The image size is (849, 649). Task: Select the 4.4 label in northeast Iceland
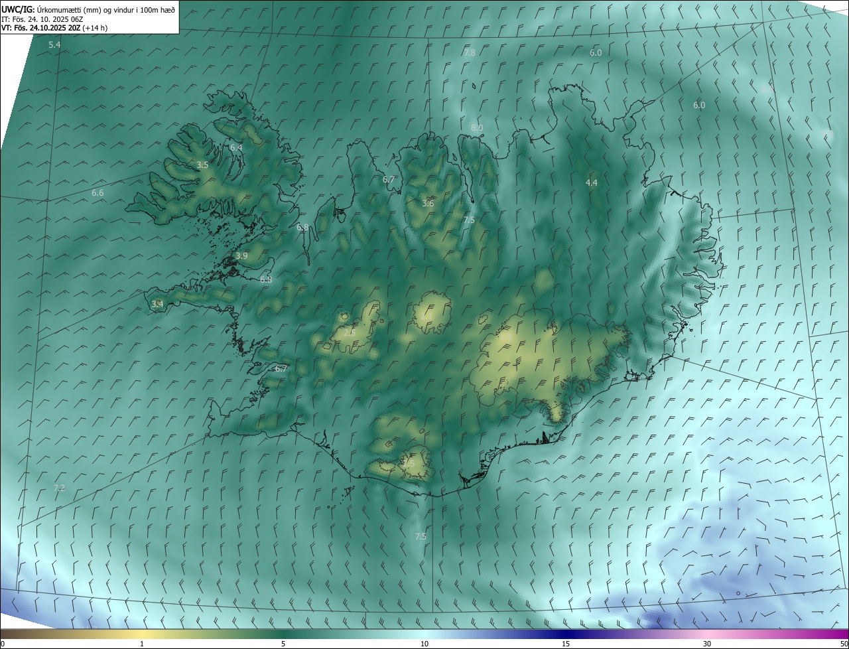click(592, 182)
